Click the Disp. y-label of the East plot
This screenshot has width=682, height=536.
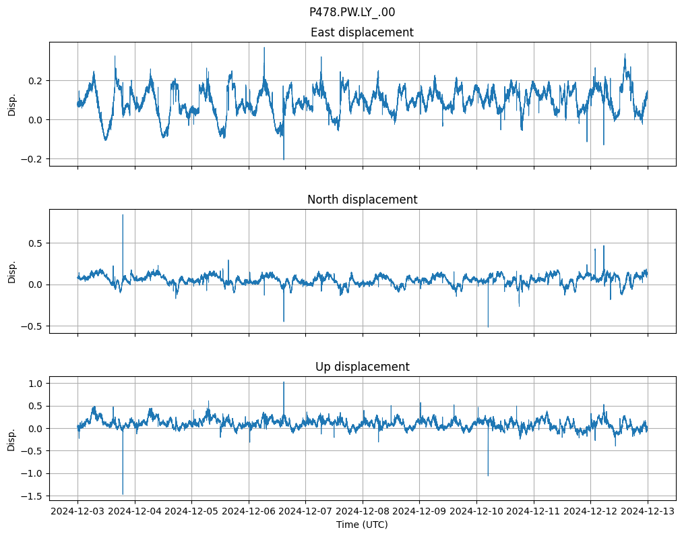coord(12,104)
